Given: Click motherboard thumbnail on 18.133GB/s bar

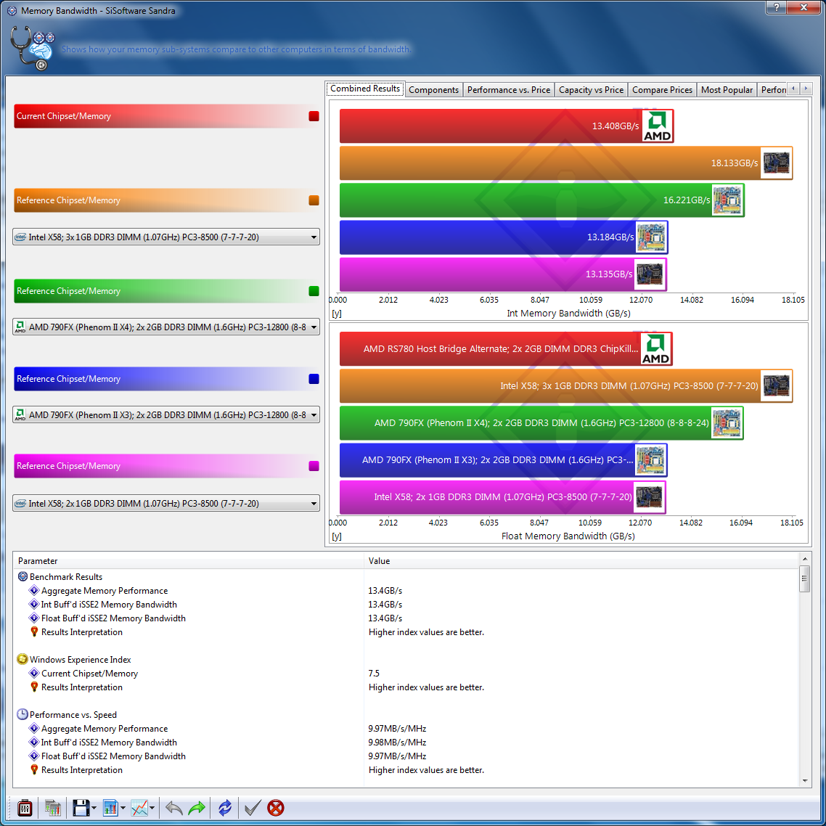Looking at the screenshot, I should pyautogui.click(x=776, y=163).
